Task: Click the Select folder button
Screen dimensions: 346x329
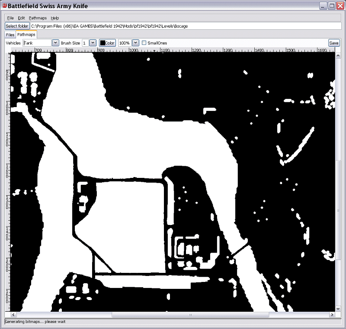Action: [17, 26]
